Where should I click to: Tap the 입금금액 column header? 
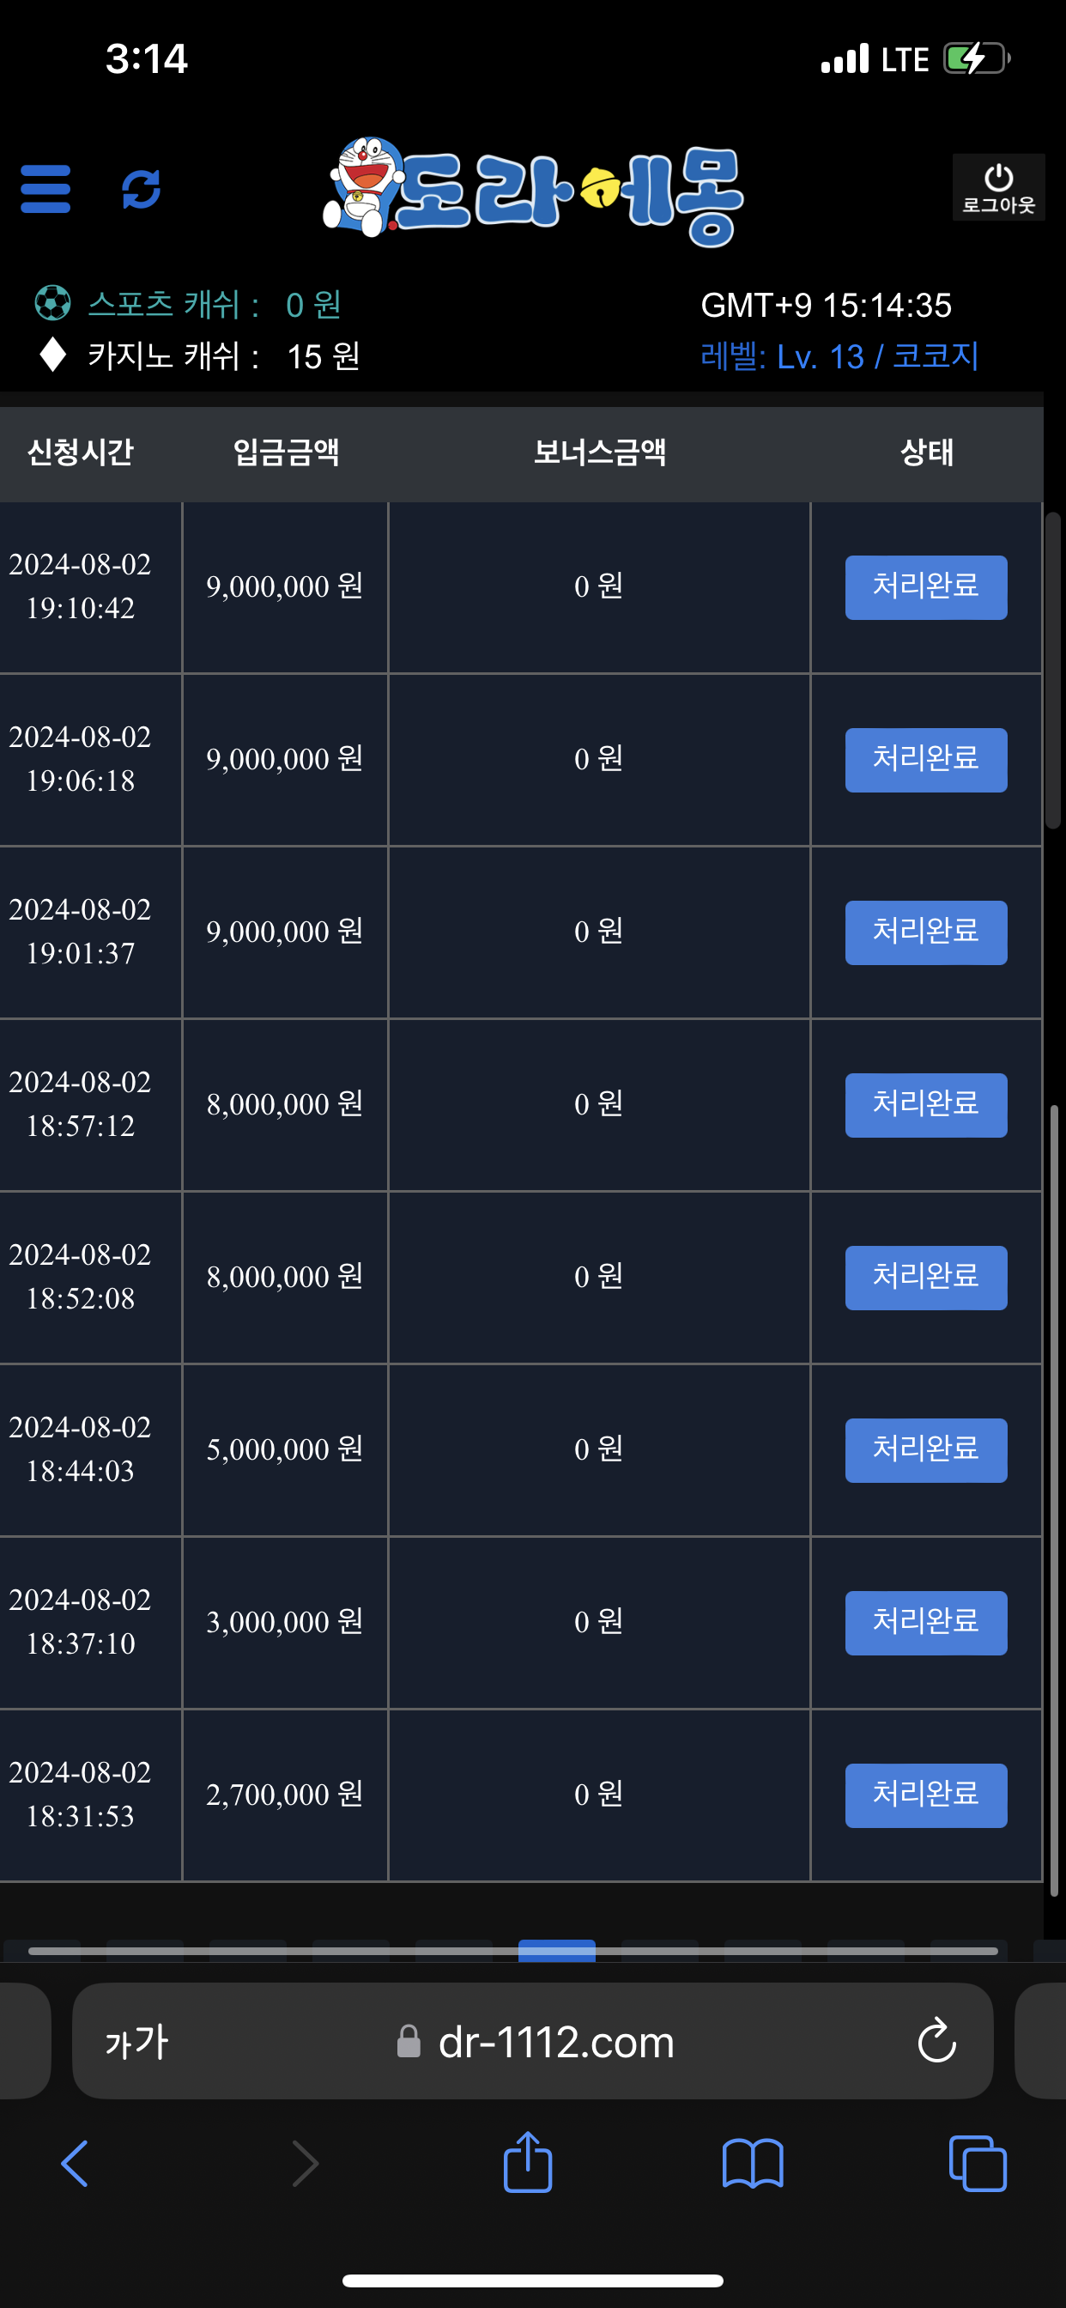(x=286, y=452)
